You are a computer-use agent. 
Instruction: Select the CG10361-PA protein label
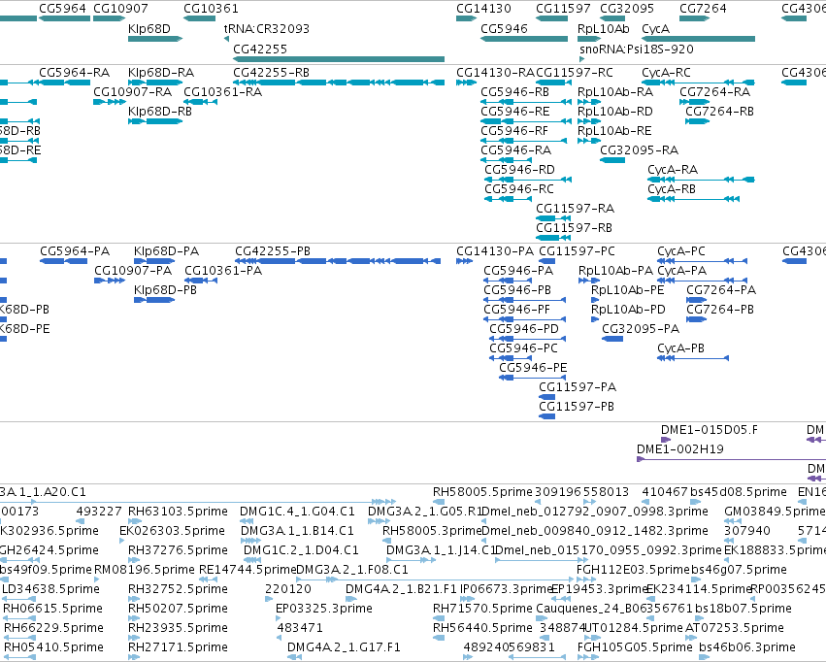(x=223, y=271)
